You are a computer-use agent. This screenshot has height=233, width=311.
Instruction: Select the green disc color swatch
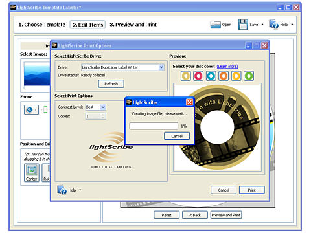click(x=249, y=76)
